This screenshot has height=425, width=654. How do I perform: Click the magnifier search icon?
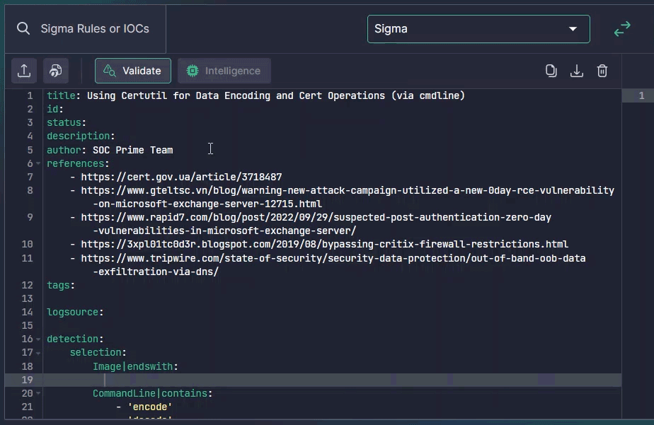coord(23,29)
